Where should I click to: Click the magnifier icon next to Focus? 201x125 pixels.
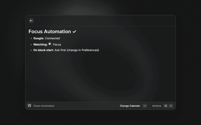click(50, 44)
